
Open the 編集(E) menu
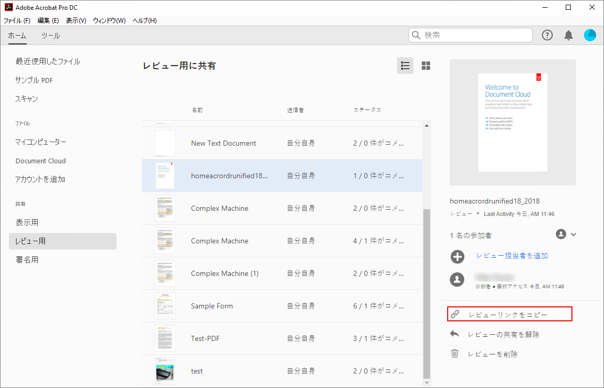(48, 21)
